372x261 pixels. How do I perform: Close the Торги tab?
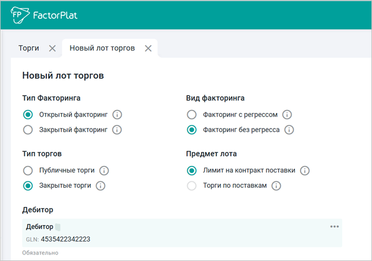(x=52, y=48)
